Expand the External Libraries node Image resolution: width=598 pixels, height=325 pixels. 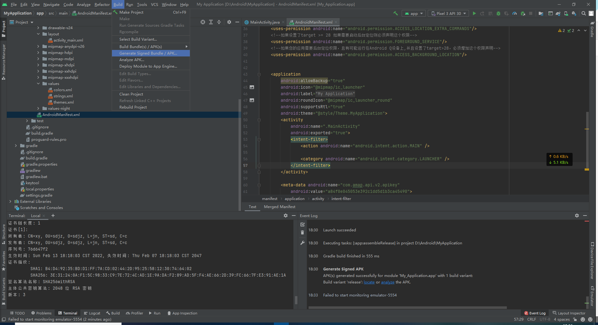11,201
